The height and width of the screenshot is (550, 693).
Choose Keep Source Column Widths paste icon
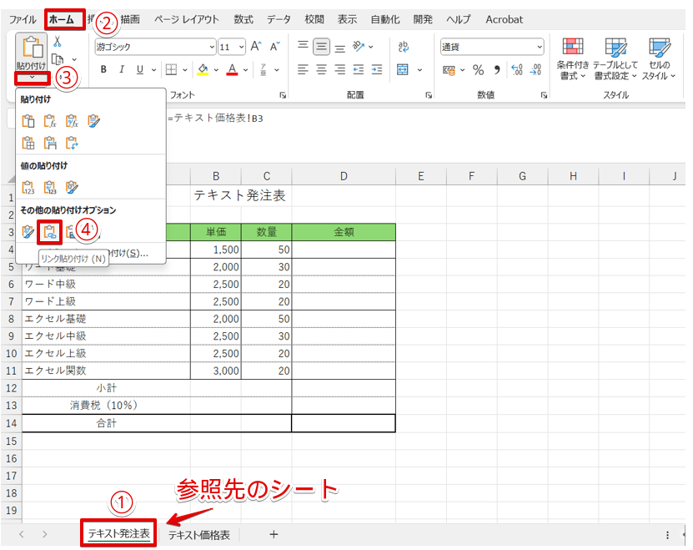coord(50,143)
